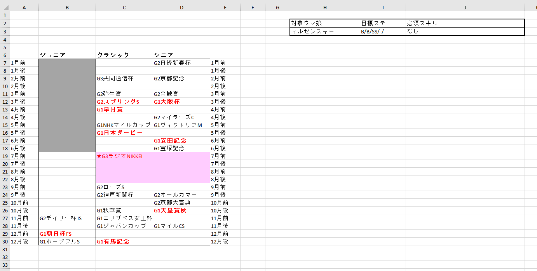Select the 対象ウマ娘 header cell
The height and width of the screenshot is (271, 537).
click(324, 23)
